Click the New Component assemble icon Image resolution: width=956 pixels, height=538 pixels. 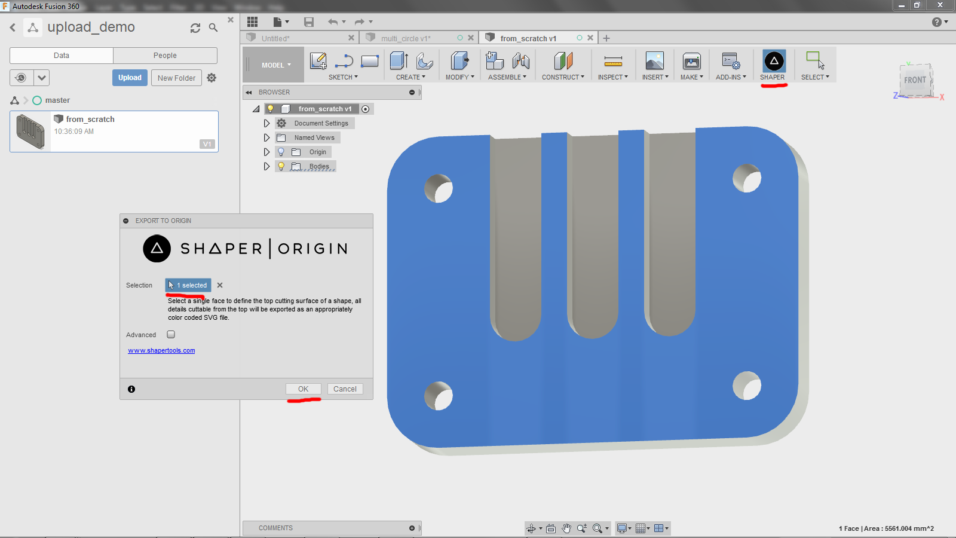click(x=495, y=61)
